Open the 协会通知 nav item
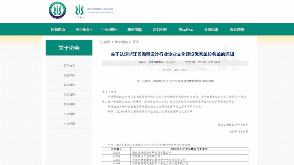 (x=236, y=29)
